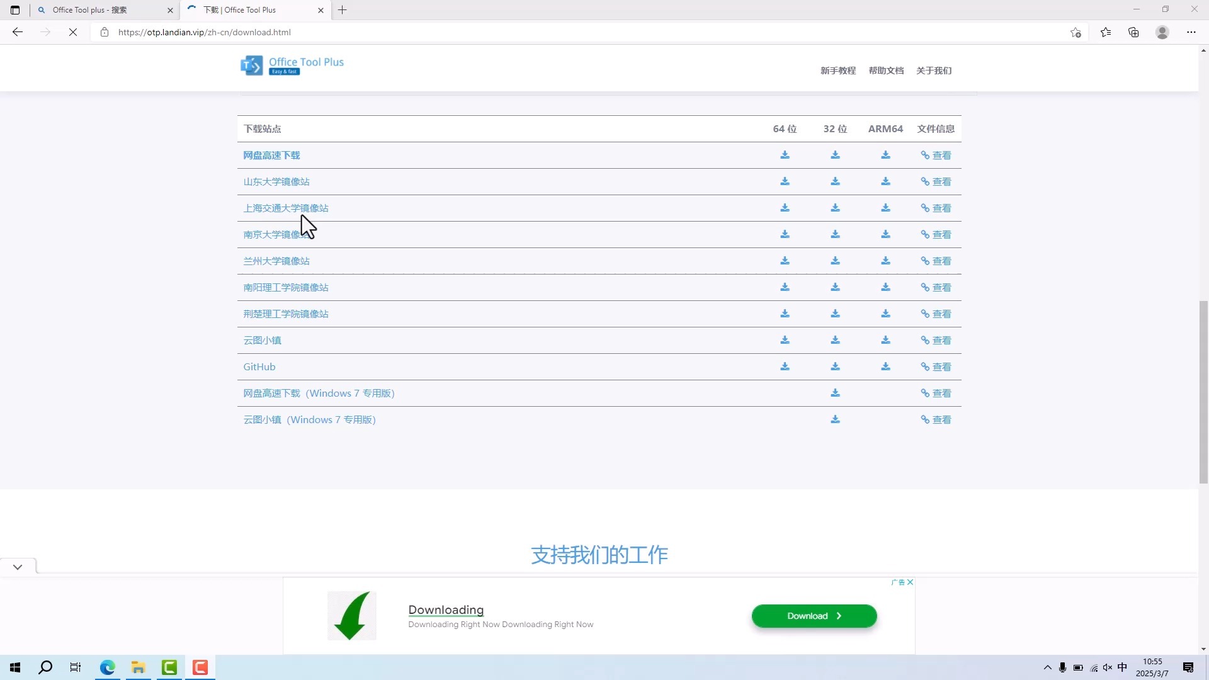Download 64-bit from 上海交通大学镜像站 row
Image resolution: width=1209 pixels, height=680 pixels.
point(785,208)
